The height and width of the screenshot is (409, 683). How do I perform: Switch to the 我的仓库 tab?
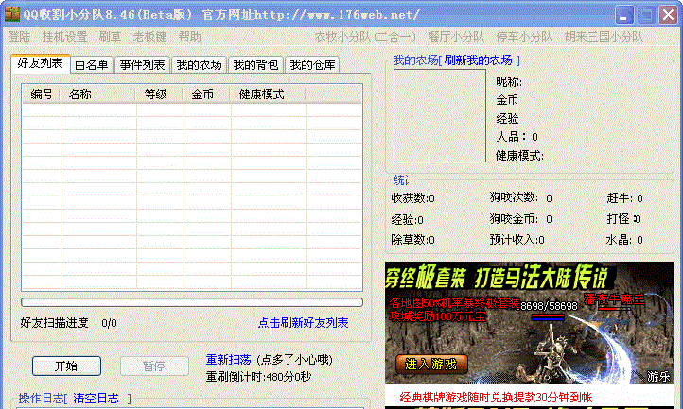click(x=312, y=65)
